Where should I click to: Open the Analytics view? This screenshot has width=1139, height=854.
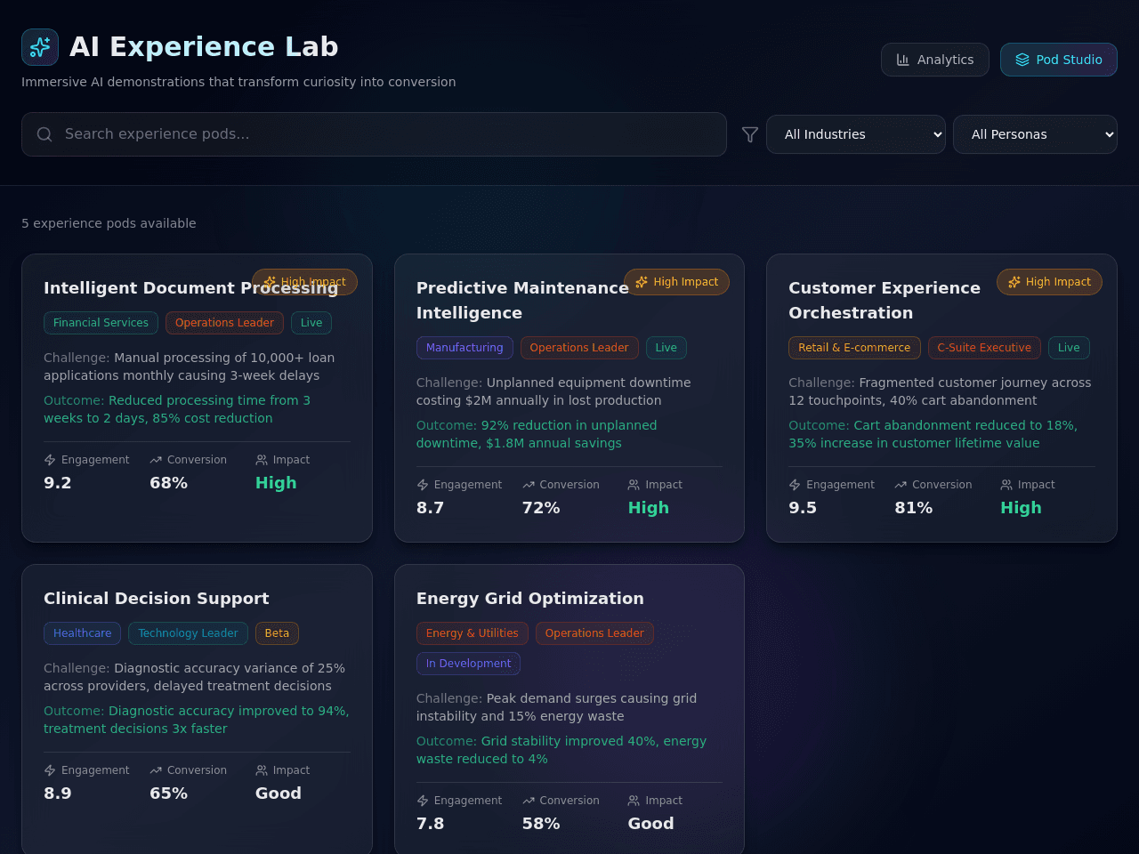tap(935, 60)
